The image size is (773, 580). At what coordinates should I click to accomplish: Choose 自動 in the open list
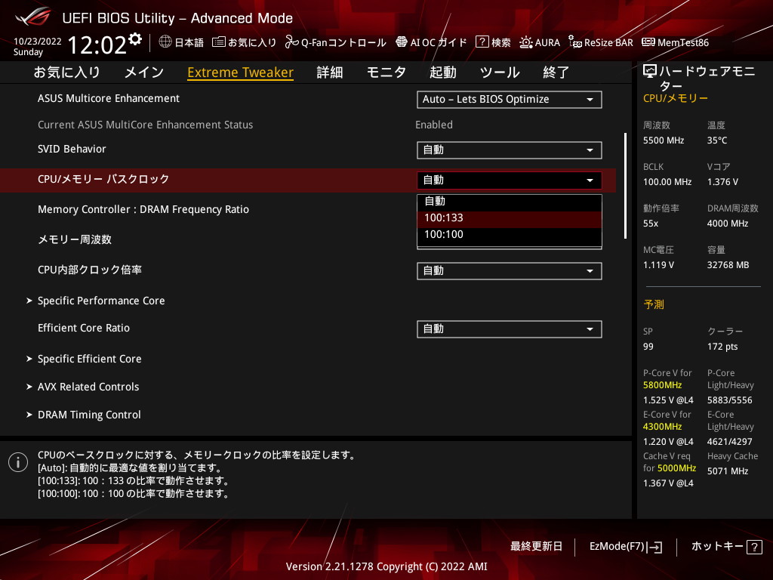point(510,201)
